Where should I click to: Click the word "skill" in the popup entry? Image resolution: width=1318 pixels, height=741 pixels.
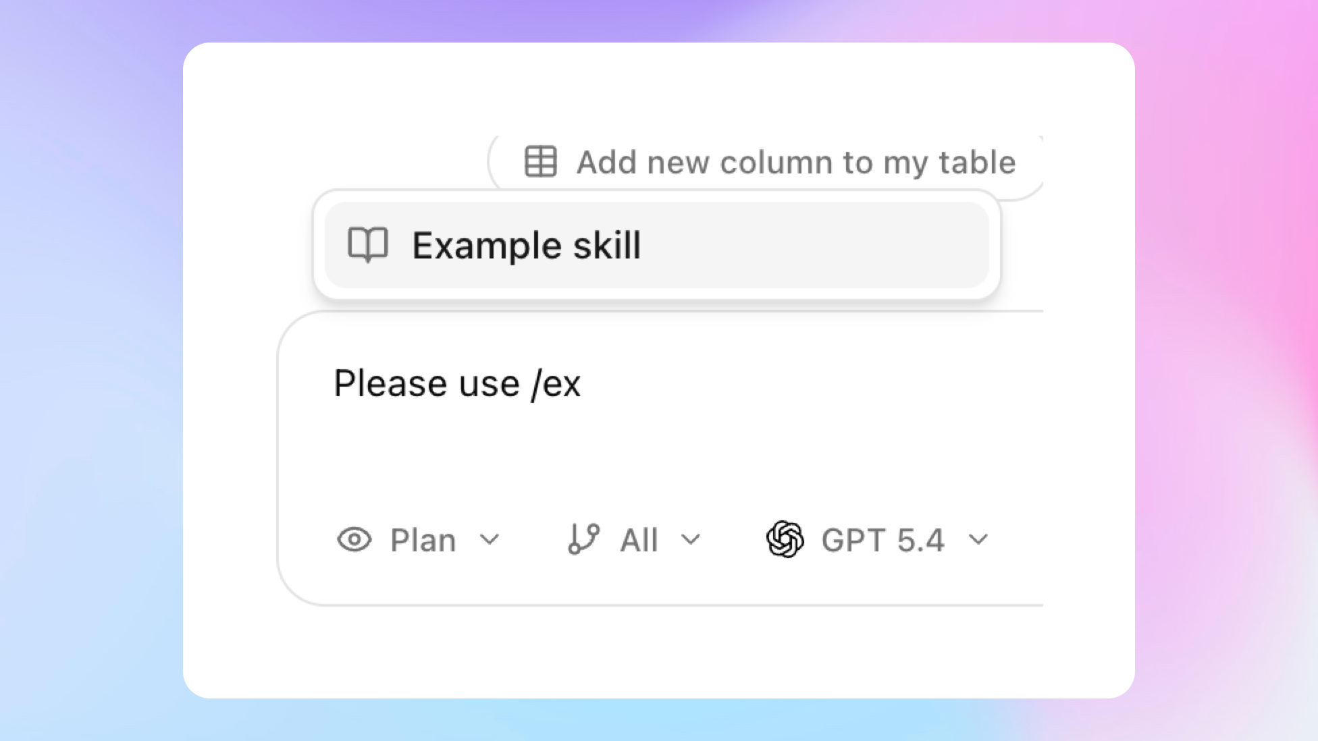click(607, 245)
